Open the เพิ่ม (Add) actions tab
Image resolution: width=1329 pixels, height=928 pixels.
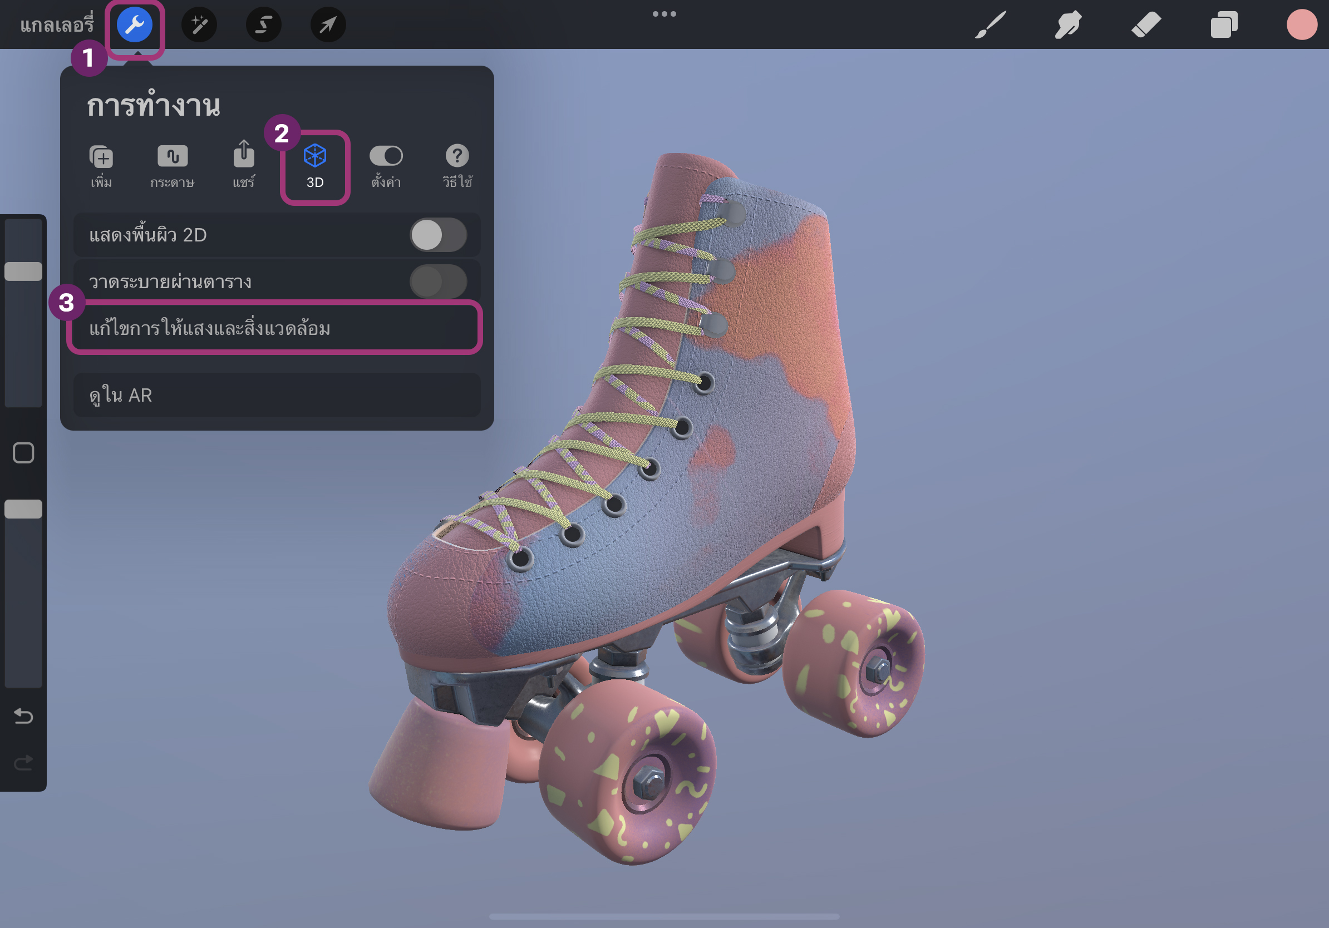[101, 166]
